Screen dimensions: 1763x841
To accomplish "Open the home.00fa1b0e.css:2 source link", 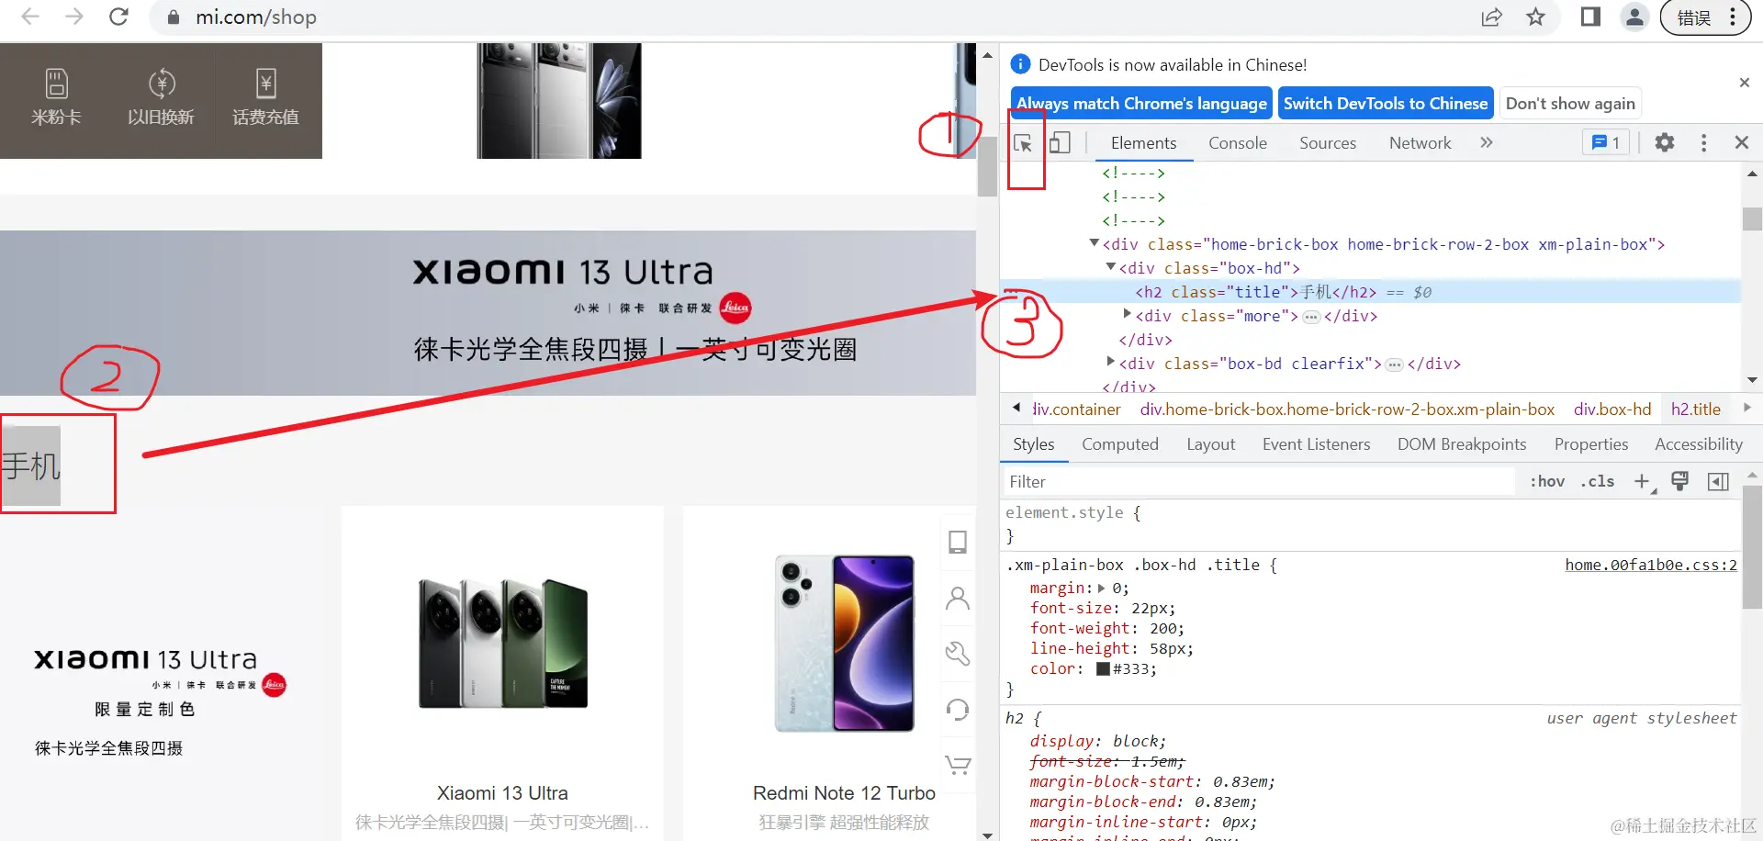I will [x=1651, y=566].
